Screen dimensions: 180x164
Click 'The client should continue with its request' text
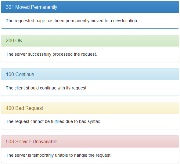(x=47, y=88)
